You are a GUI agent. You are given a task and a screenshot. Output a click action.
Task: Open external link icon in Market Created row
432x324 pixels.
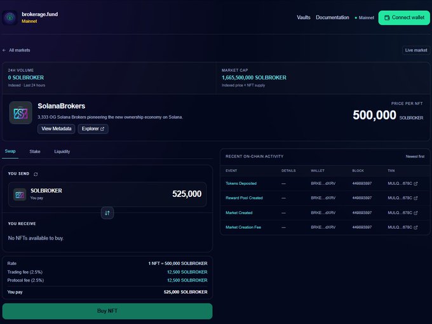[415, 213]
